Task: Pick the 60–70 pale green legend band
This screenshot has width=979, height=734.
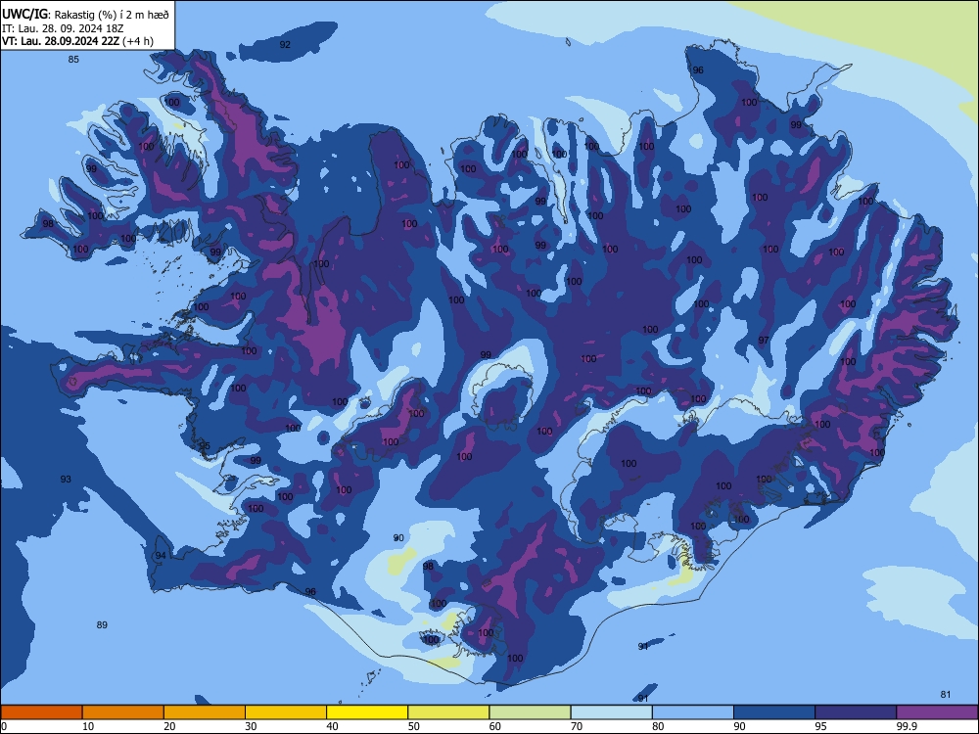Action: click(530, 712)
